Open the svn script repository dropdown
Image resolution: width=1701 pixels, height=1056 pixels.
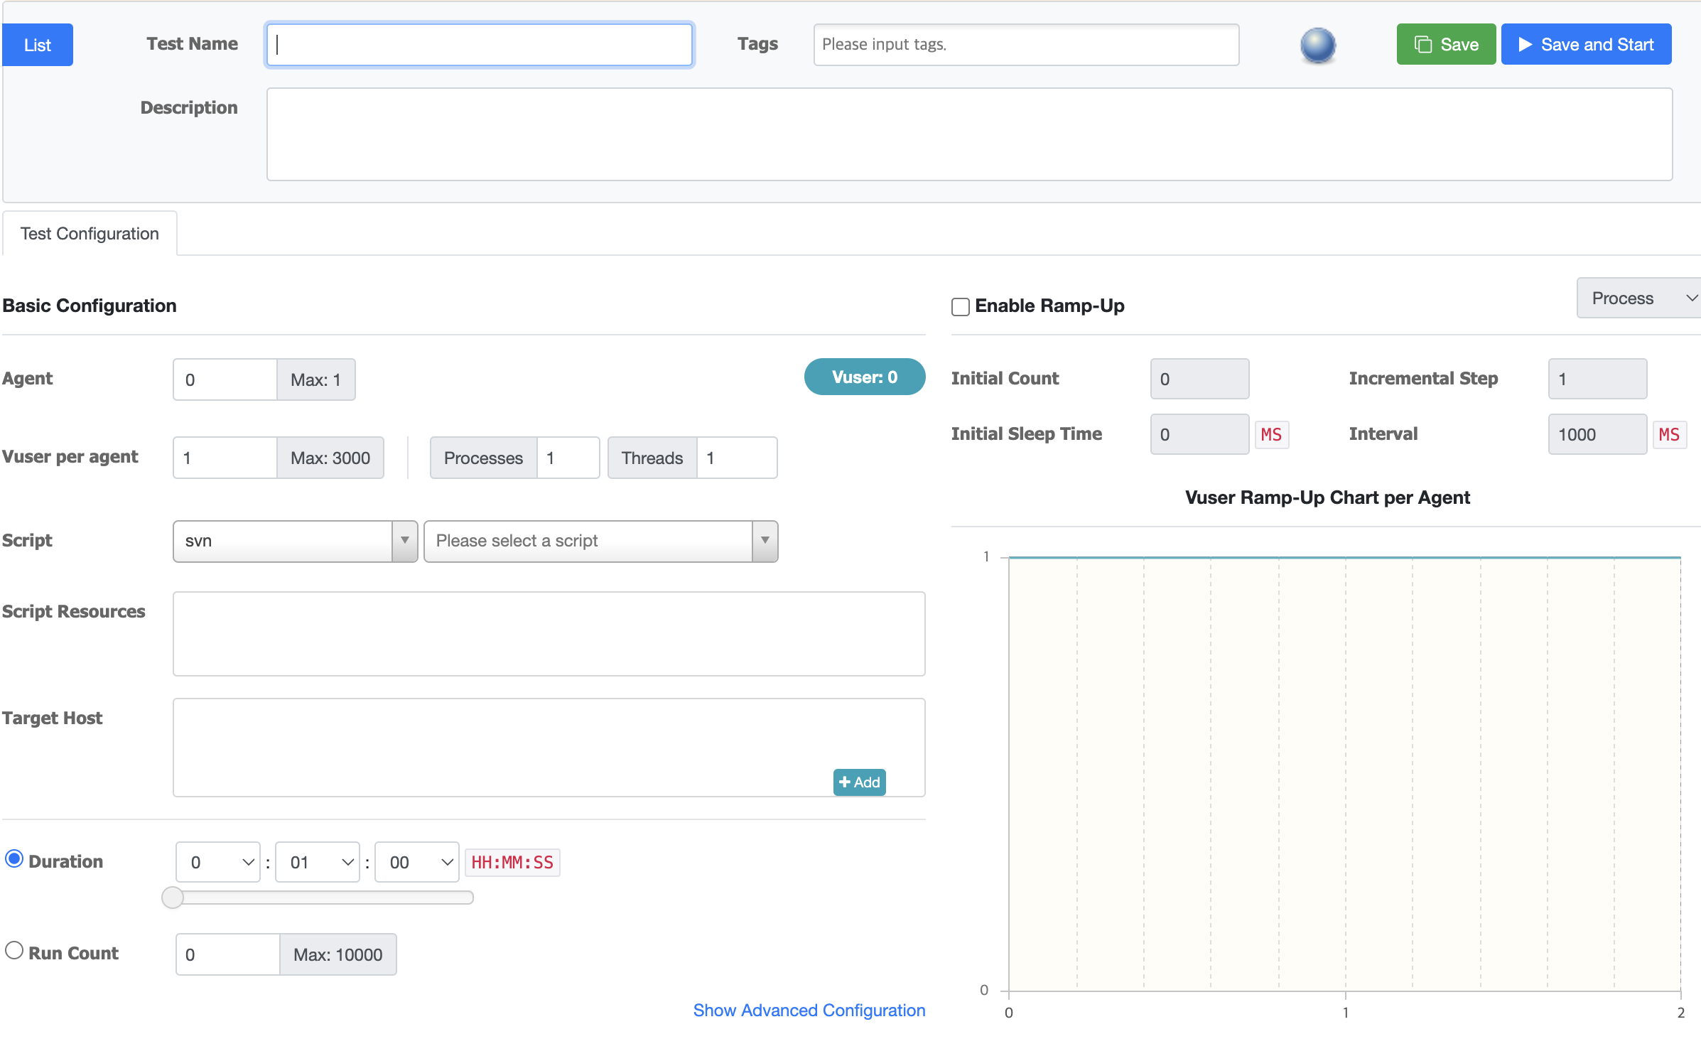coord(294,541)
